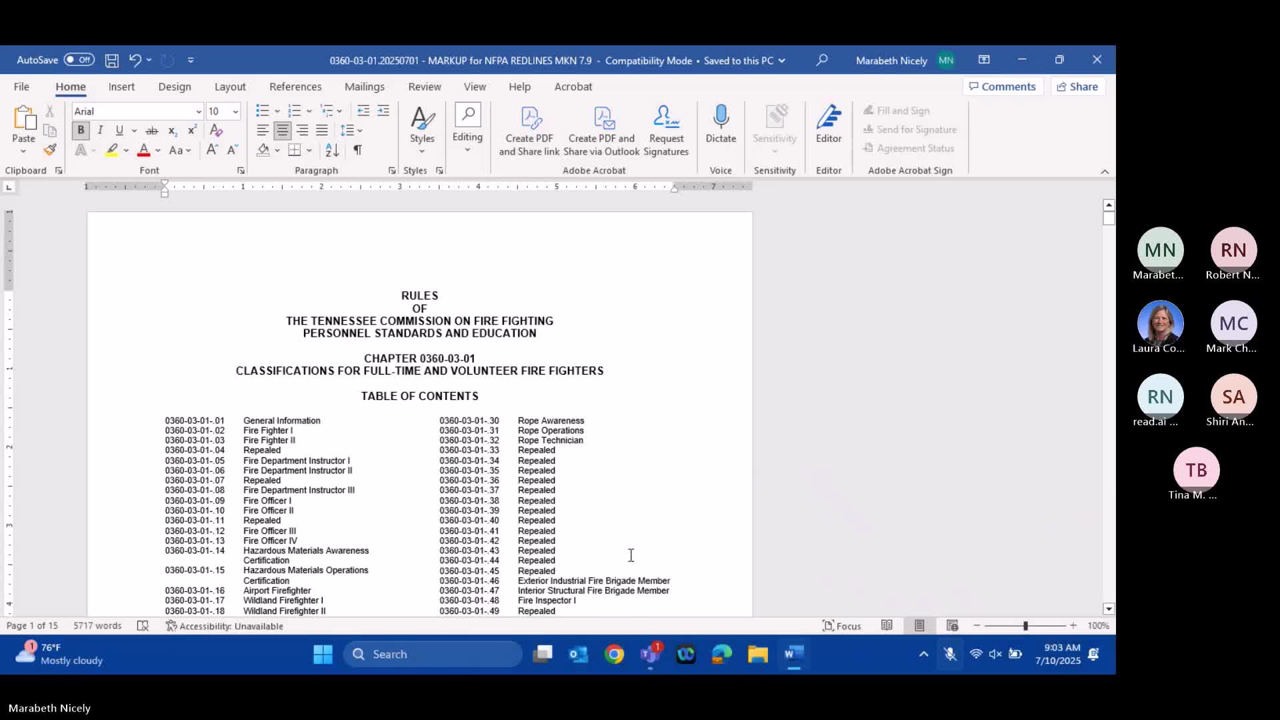Open Chrome from the Windows taskbar
Viewport: 1280px width, 720px height.
[x=614, y=654]
